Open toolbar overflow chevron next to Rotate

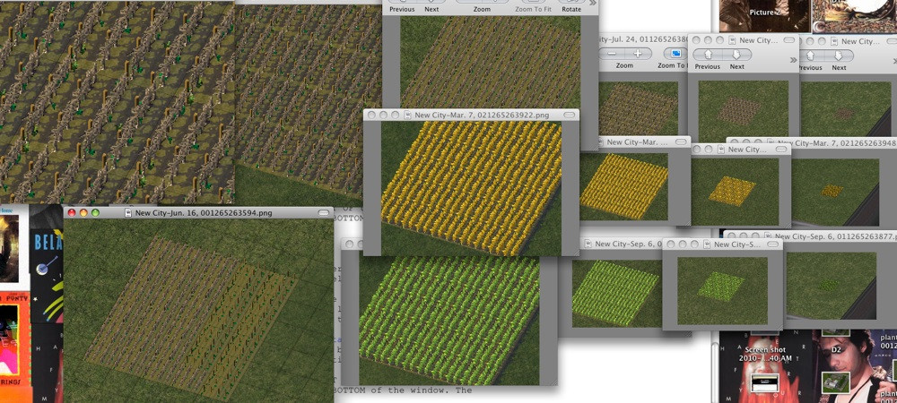click(593, 3)
